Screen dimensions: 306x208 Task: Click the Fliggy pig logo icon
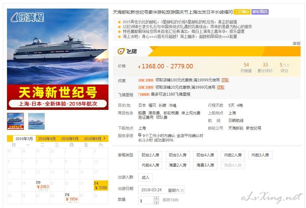click(x=121, y=51)
